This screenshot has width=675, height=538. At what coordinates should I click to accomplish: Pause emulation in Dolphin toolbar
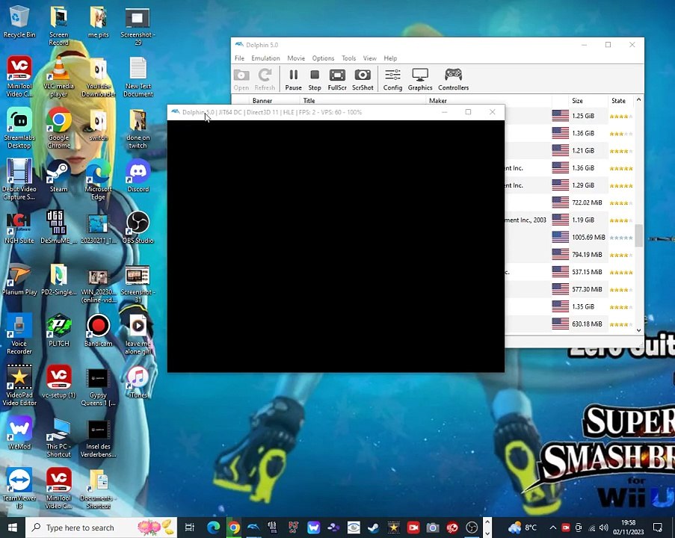click(293, 80)
